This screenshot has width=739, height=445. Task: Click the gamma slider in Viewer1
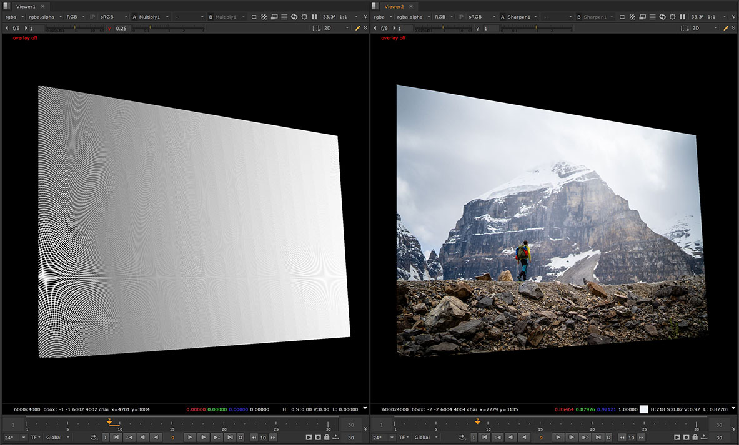click(169, 28)
